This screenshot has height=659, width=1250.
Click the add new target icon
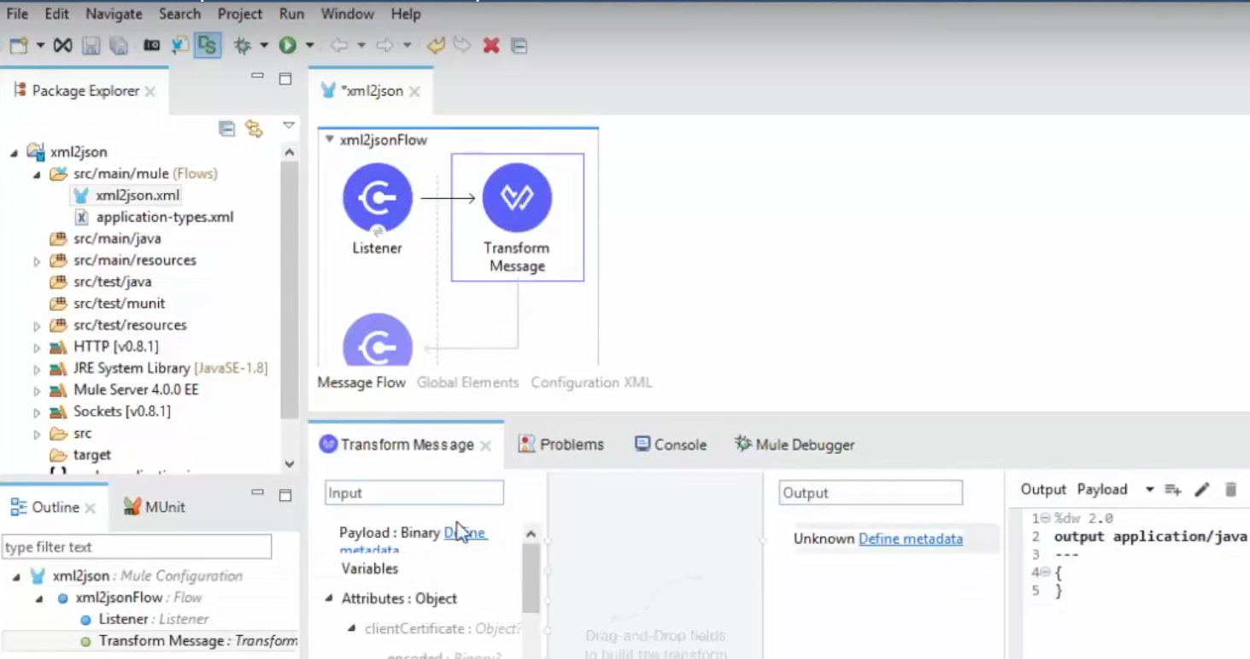click(x=1173, y=489)
